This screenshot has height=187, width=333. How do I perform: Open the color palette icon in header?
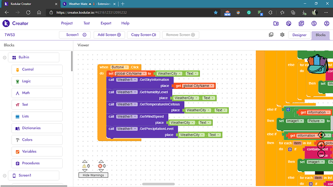(289, 23)
